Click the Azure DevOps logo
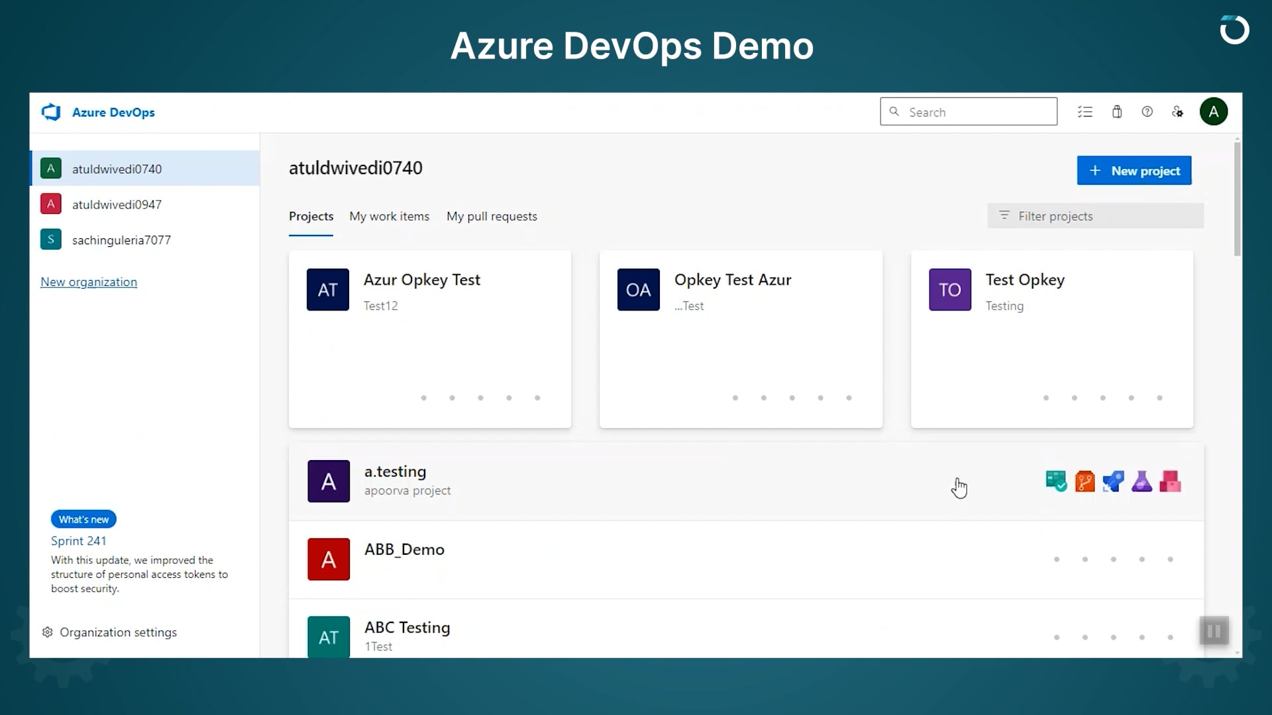The image size is (1272, 715). [x=97, y=112]
